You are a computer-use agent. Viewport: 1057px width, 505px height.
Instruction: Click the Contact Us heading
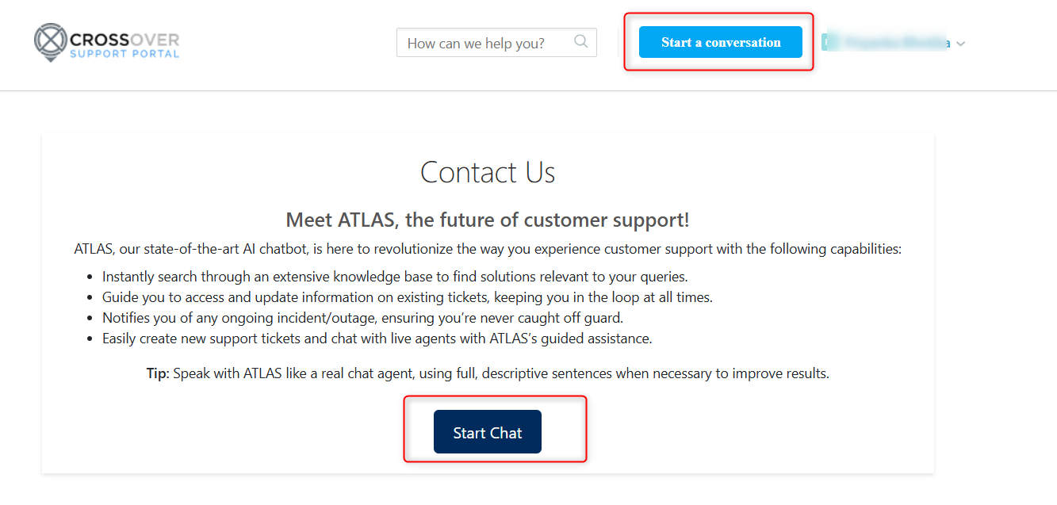487,172
